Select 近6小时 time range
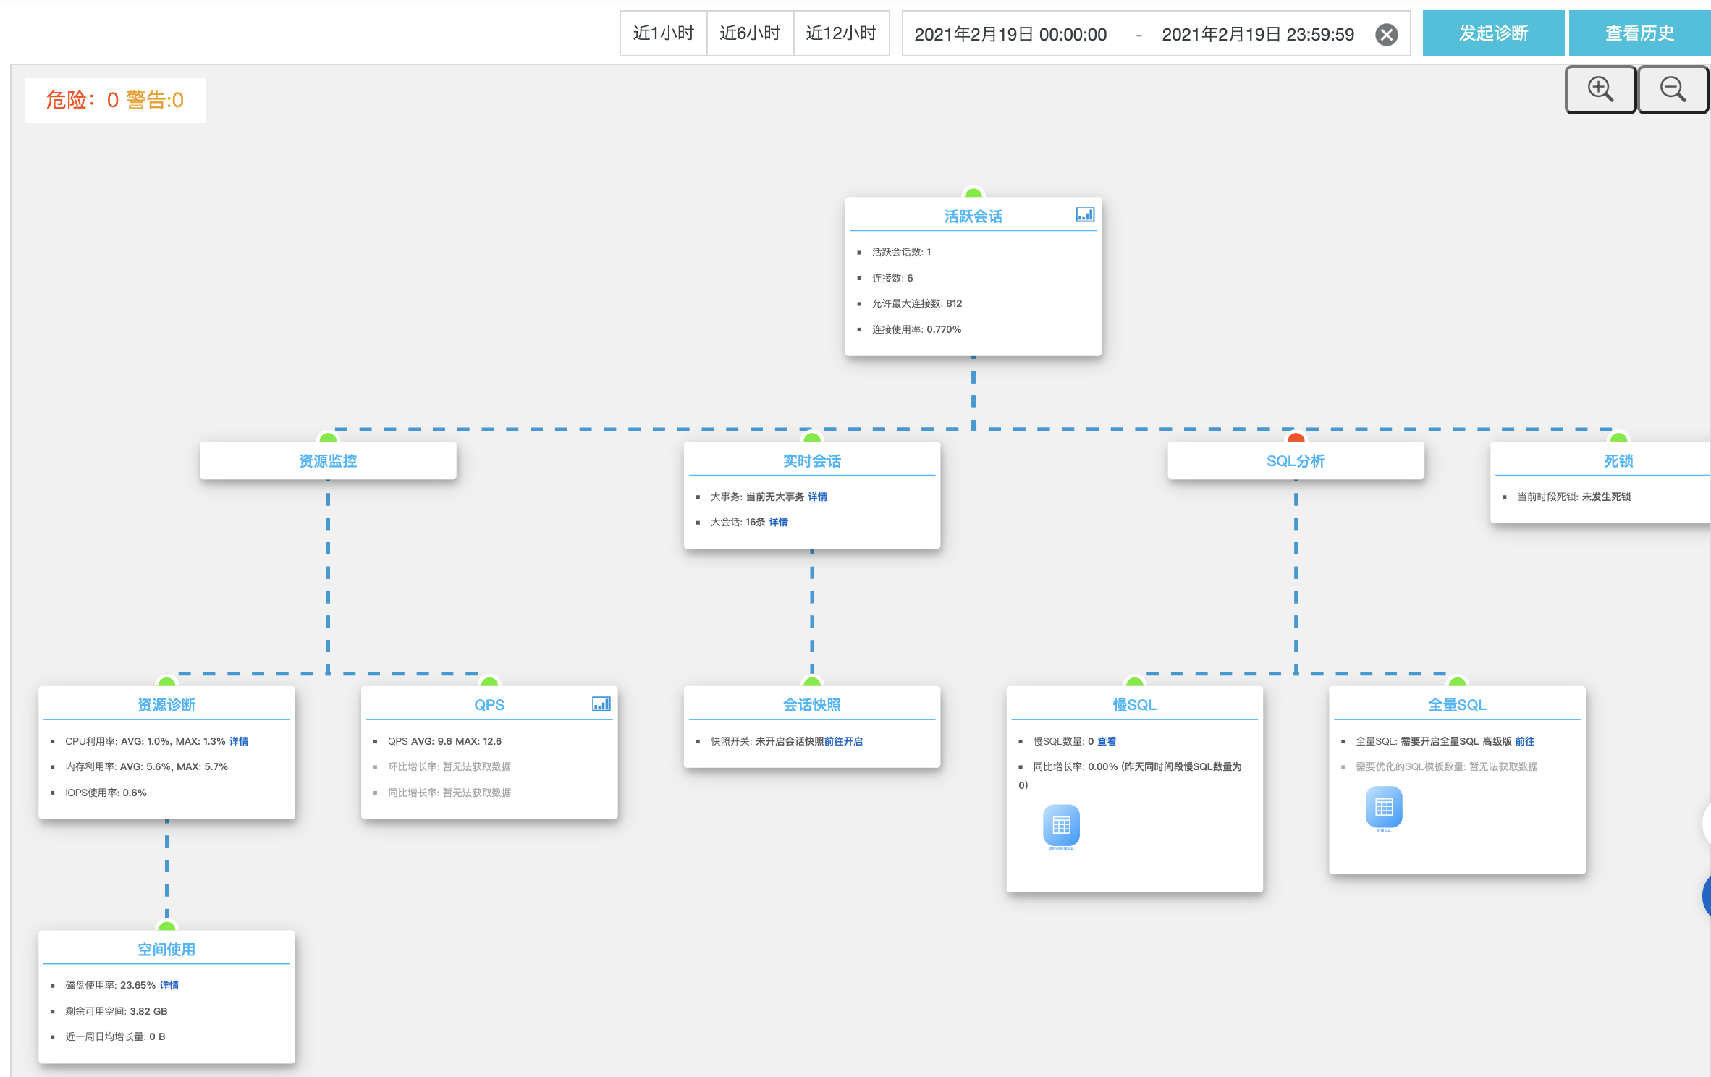The image size is (1711, 1077). pyautogui.click(x=750, y=33)
